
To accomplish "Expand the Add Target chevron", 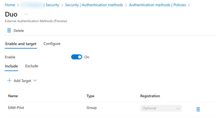I will (x=35, y=81).
